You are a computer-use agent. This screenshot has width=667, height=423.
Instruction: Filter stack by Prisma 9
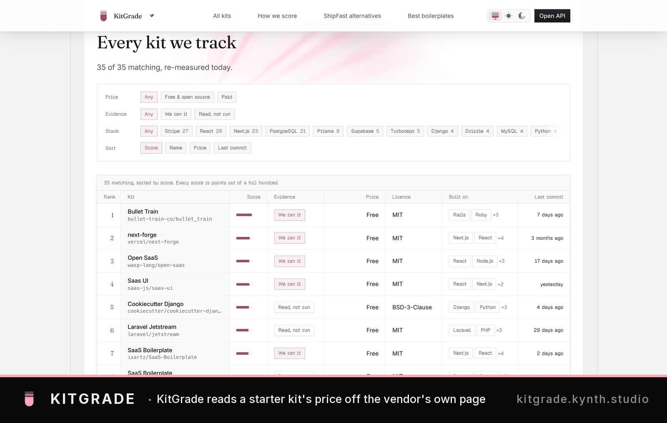(x=328, y=131)
